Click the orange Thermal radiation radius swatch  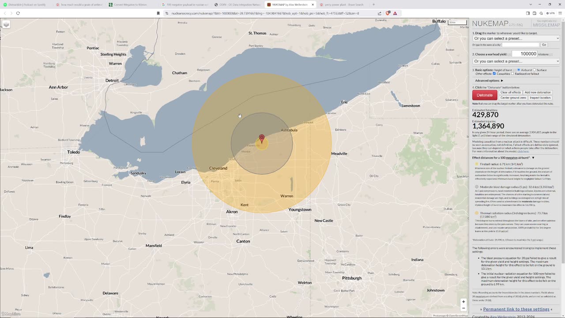click(476, 213)
